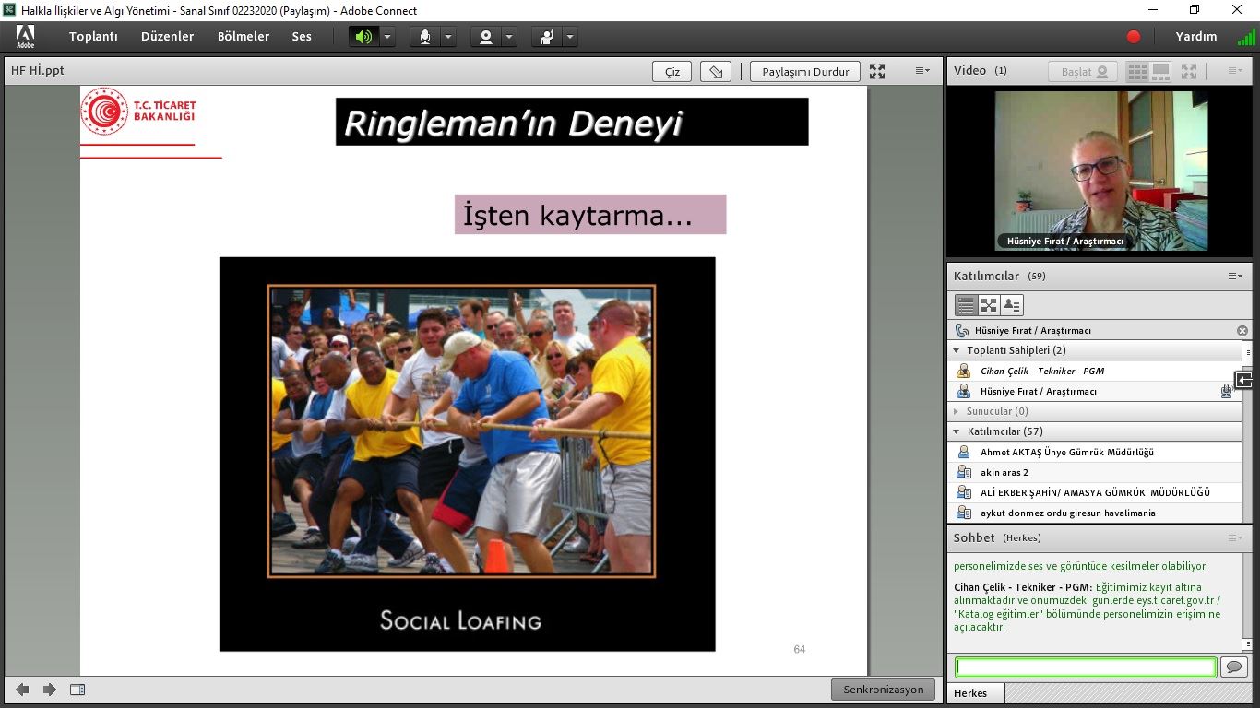Click the chat message input field
The width and height of the screenshot is (1260, 708).
tap(1086, 667)
